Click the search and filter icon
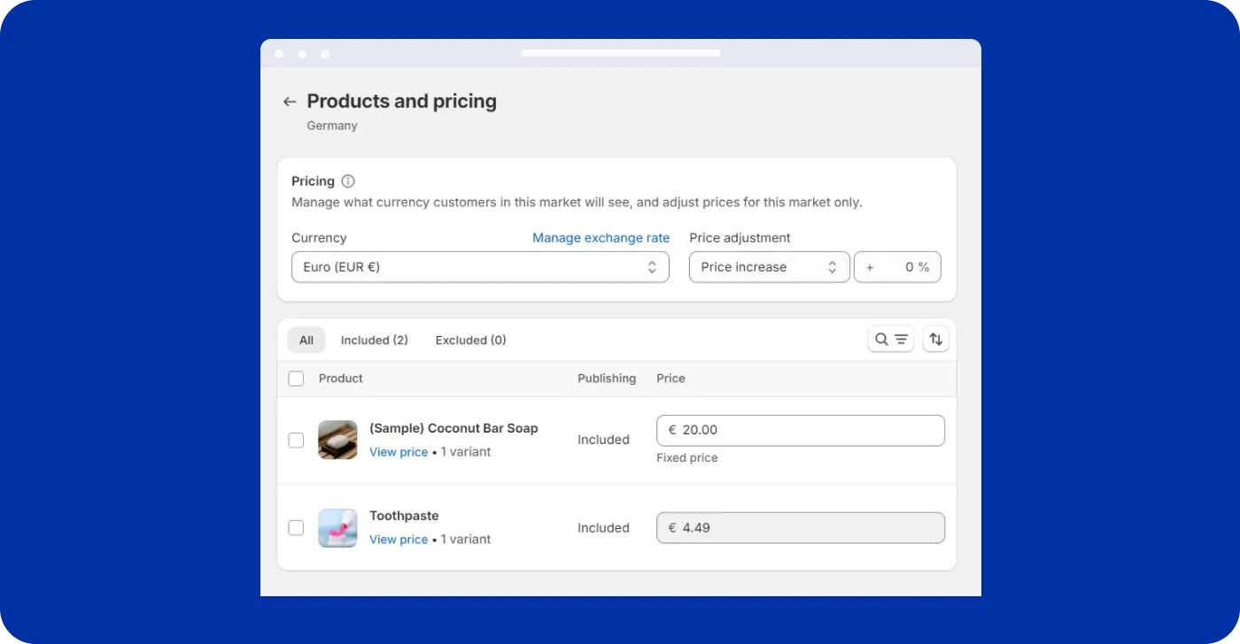1240x644 pixels. pos(890,339)
